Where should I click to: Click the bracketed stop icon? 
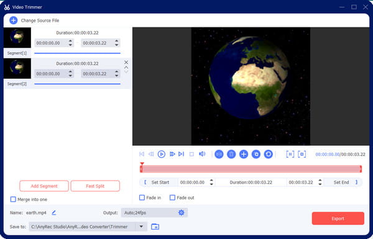tap(302, 154)
